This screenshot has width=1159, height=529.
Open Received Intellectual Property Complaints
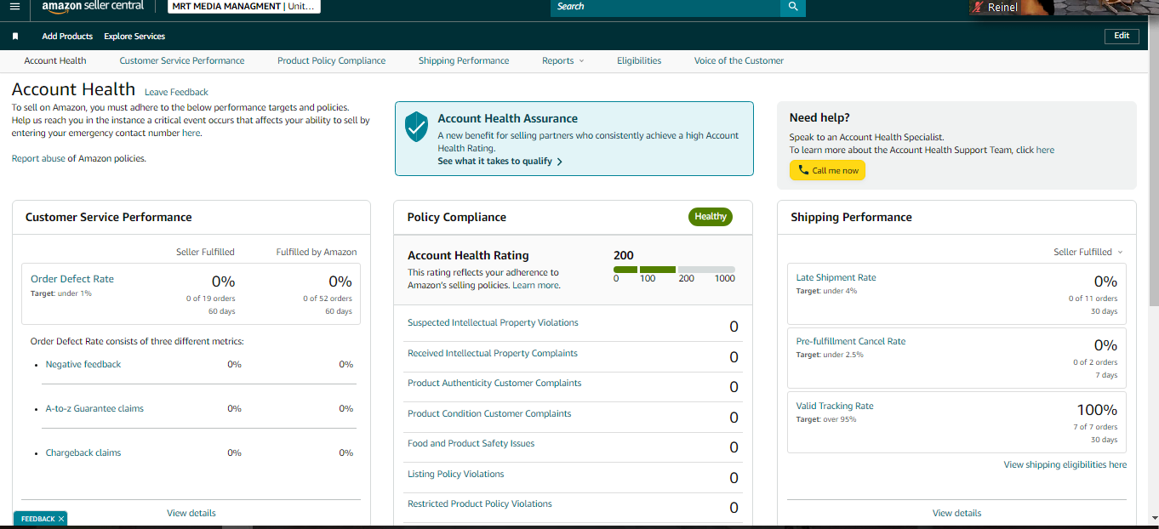click(493, 354)
